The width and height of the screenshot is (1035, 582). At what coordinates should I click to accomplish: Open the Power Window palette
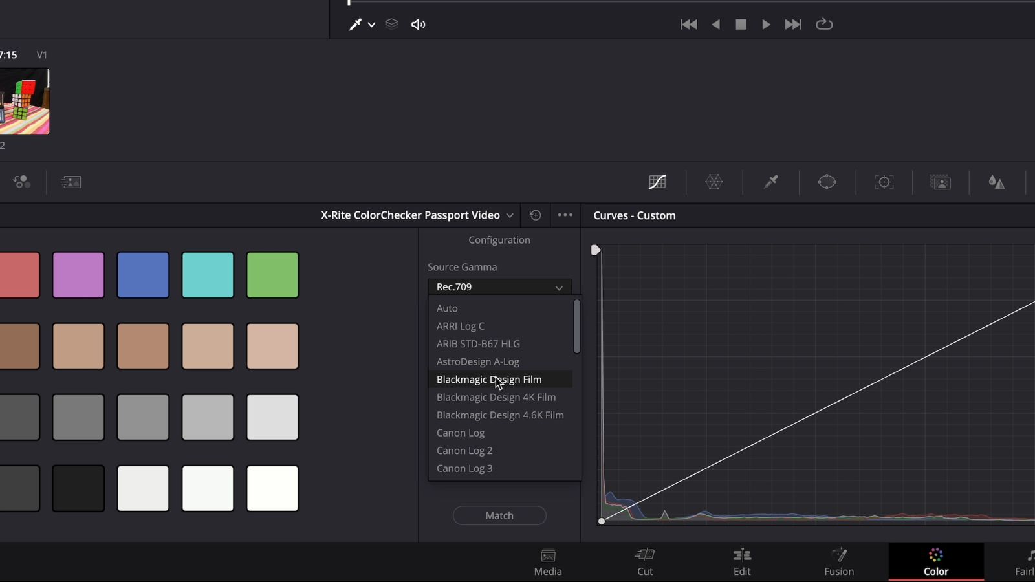(827, 182)
